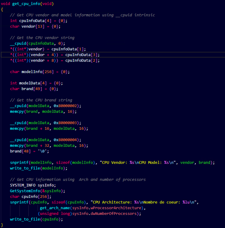Click the 'int cpuInfoData[4]' declaration line
Image resolution: width=225 pixels, height=228 pixels.
tap(39, 21)
